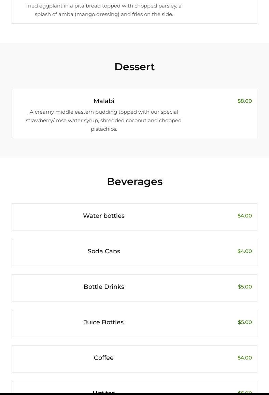Click the Coffee beverage item
Image resolution: width=269 pixels, height=395 pixels.
pos(104,358)
